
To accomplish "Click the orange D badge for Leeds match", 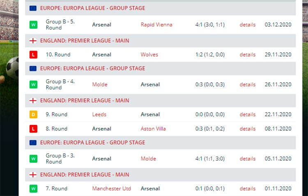I will tap(33, 115).
